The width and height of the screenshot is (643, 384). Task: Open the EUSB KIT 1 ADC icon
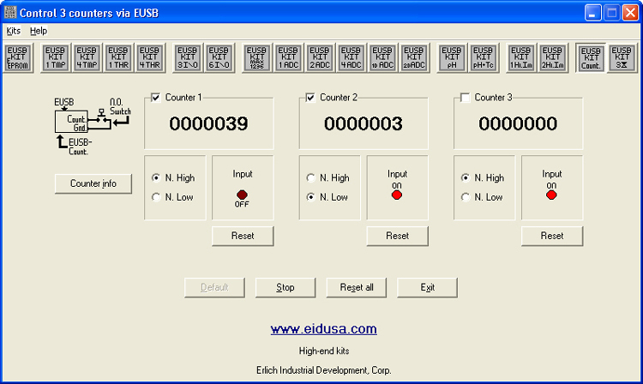(x=288, y=57)
